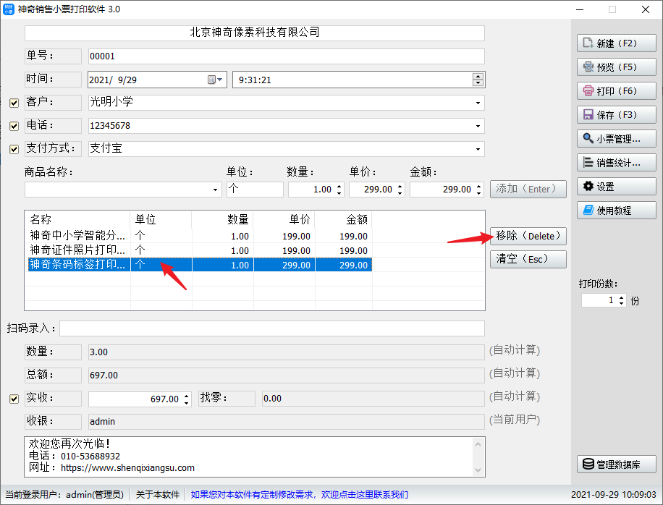Viewport: 663px width, 505px height.
Task: Click 当前登录用户 admin status text
Action: point(64,494)
